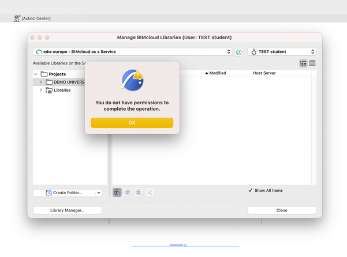Viewport: 347px width, 257px height.
Task: Open the TEST student user dropdown
Action: click(282, 52)
